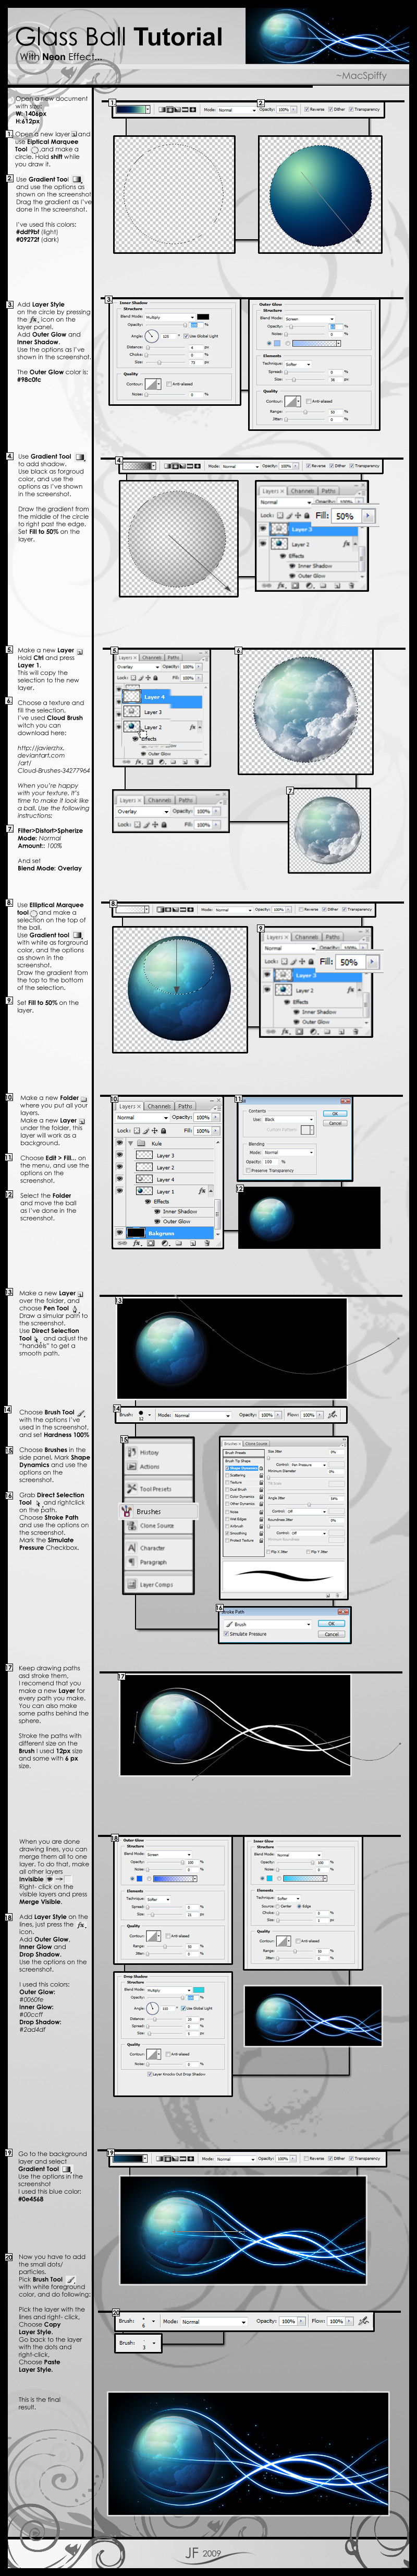This screenshot has height=2576, width=417.
Task: Open Use: Black dropdown in Fill dialog
Action: [287, 1119]
